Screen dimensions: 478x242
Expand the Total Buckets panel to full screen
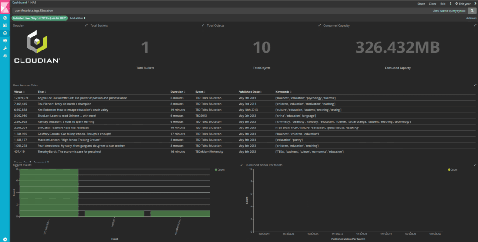click(x=203, y=25)
